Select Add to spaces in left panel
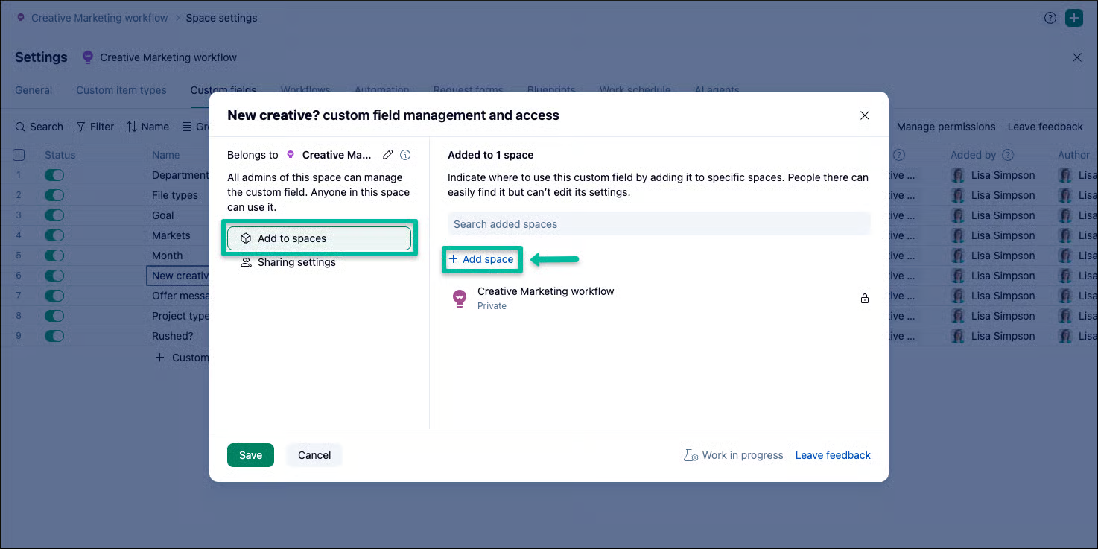Viewport: 1098px width, 549px height. 319,238
